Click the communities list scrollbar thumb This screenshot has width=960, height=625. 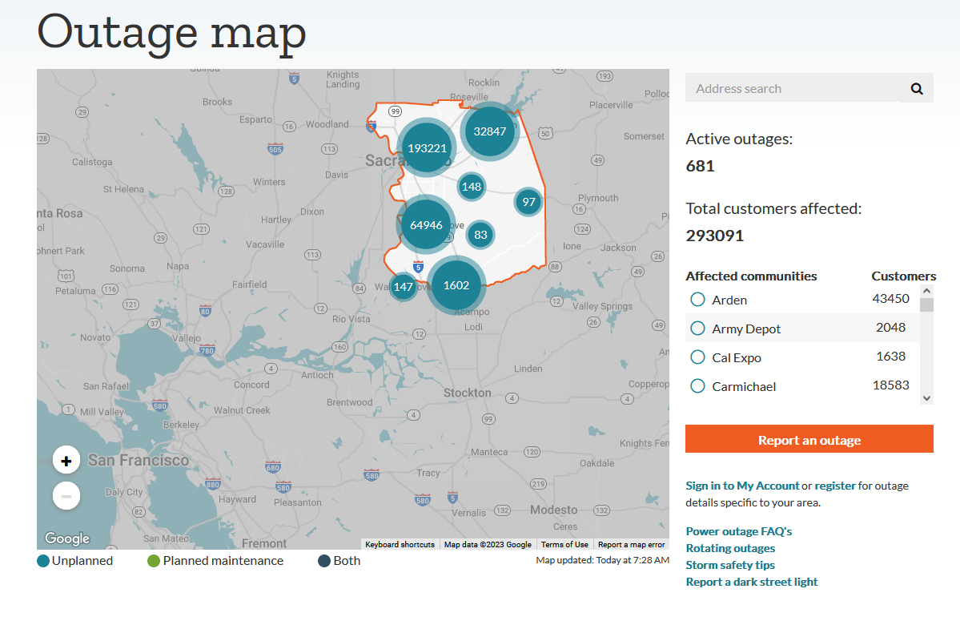927,305
